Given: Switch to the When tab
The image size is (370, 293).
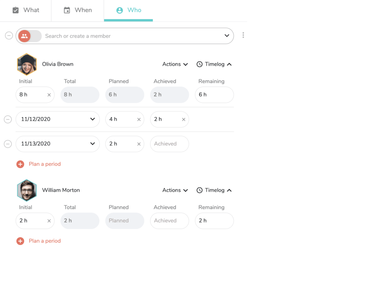Looking at the screenshot, I should tap(77, 10).
